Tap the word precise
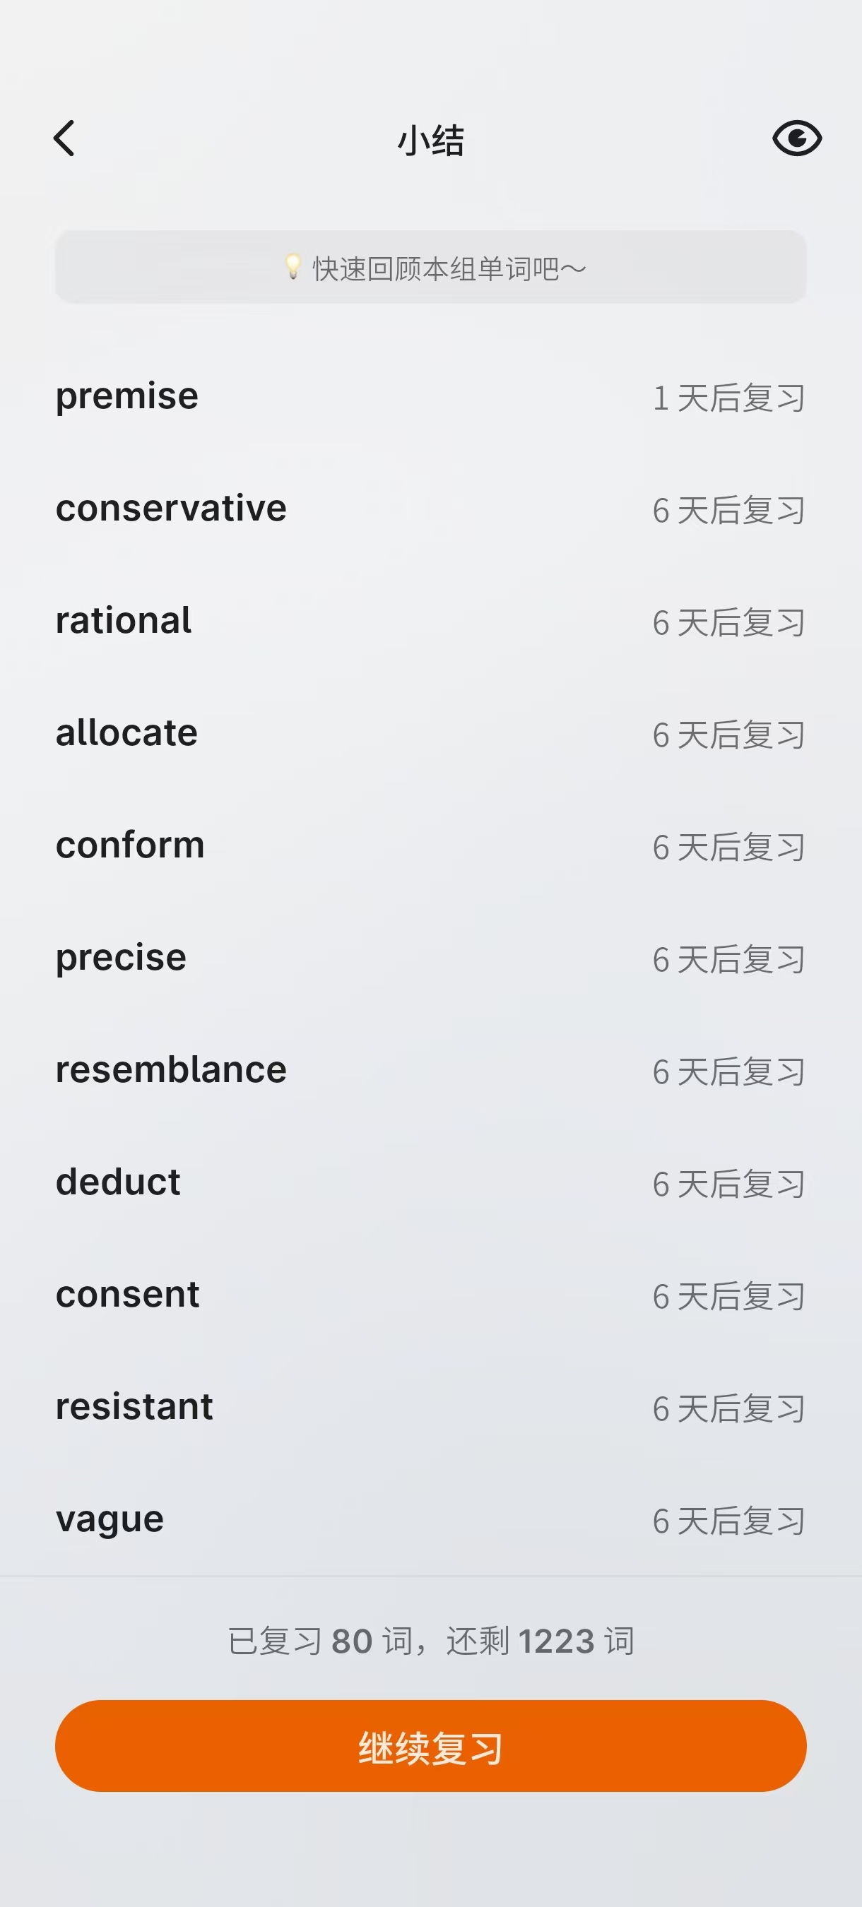 point(122,958)
